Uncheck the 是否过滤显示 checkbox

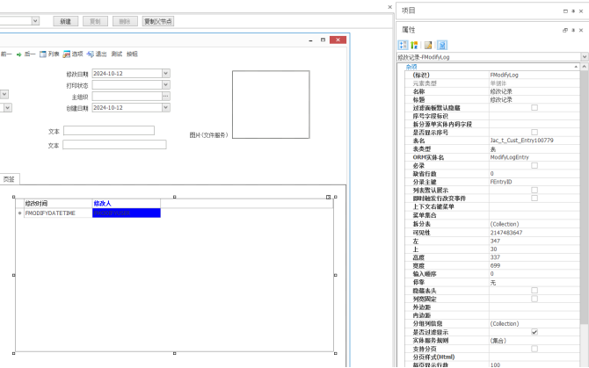534,332
